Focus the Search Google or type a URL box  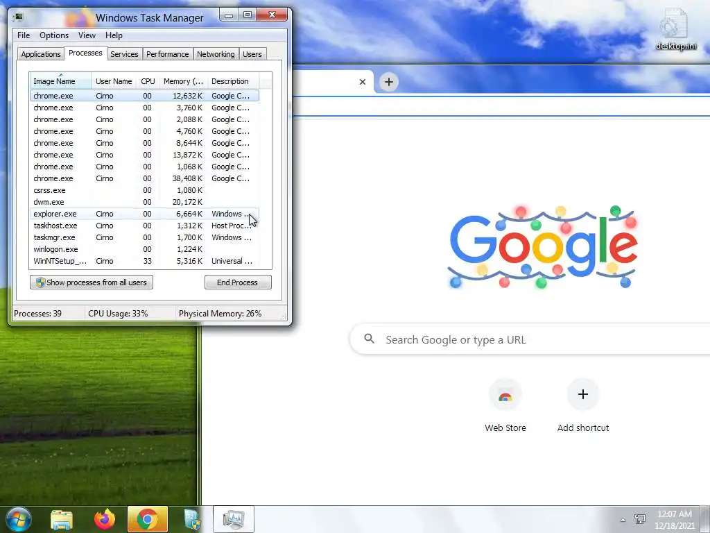530,339
